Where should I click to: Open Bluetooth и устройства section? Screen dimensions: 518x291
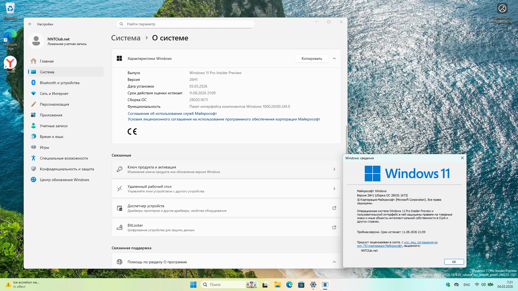pyautogui.click(x=59, y=83)
